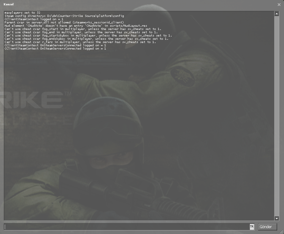Screen dimensions: 284x234
Task: Click the fog_startskybox cheat cvar line
Action: (x=88, y=36)
